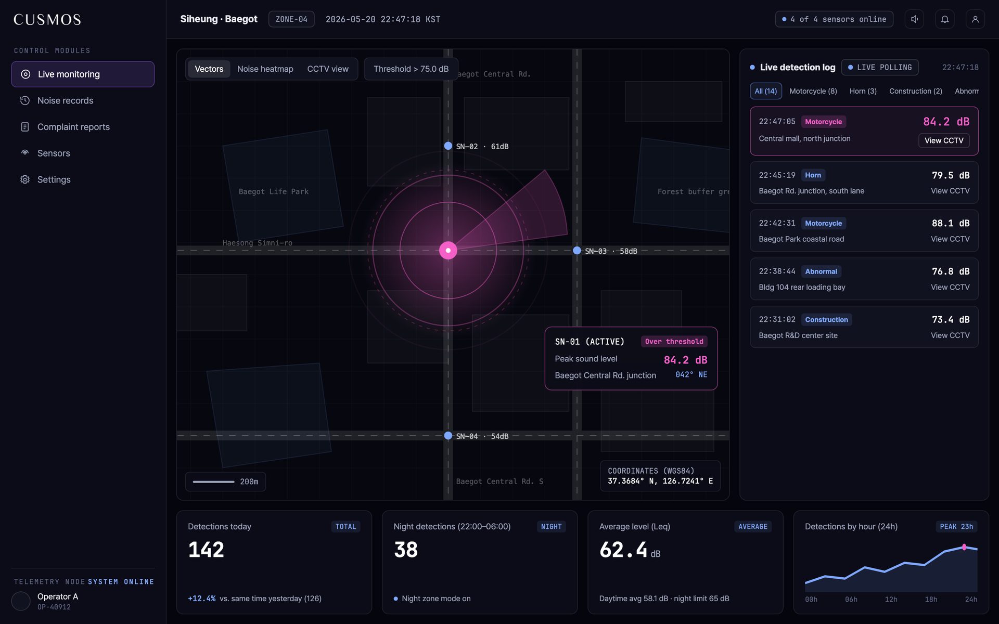Screen dimensions: 999x624
Task: Open 4 of 4 sensors online status
Action: pos(834,19)
